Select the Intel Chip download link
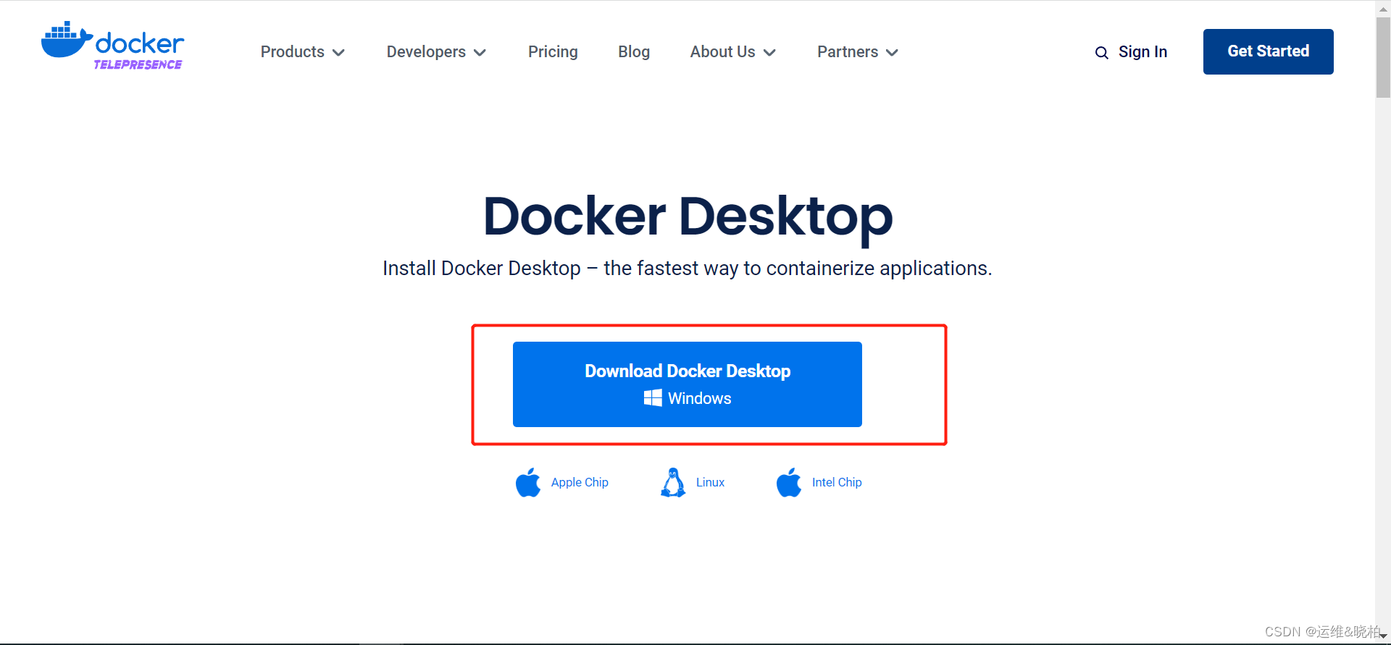 tap(837, 482)
